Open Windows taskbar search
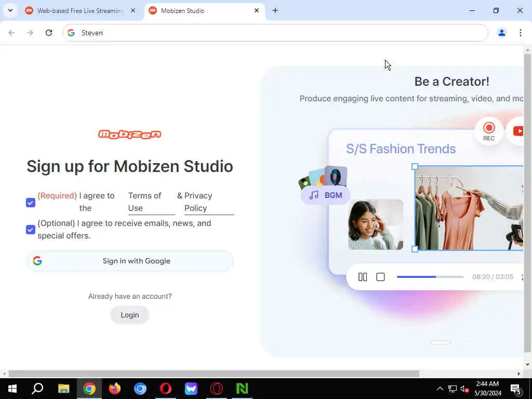The height and width of the screenshot is (399, 532). click(x=37, y=389)
